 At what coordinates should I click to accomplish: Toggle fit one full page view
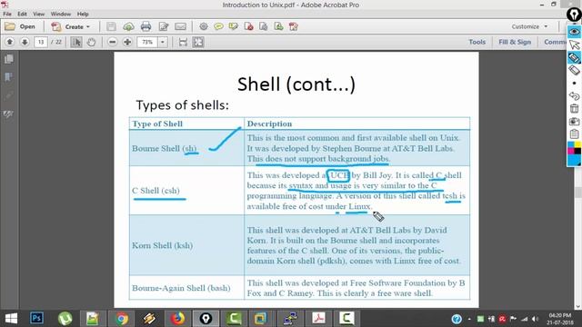tap(198, 42)
